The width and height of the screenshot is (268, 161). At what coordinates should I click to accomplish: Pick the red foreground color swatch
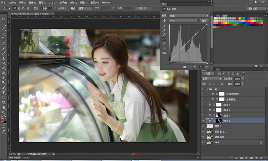point(2,120)
